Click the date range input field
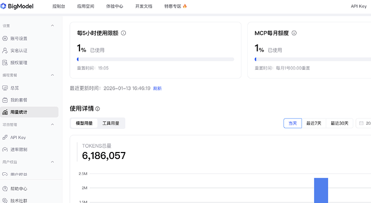371x203 pixels. click(x=363, y=123)
